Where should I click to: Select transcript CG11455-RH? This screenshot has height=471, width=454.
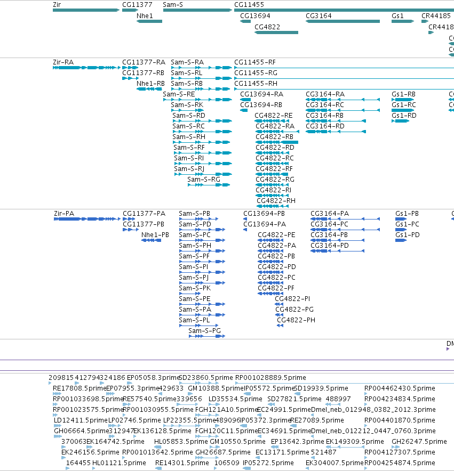point(344,89)
